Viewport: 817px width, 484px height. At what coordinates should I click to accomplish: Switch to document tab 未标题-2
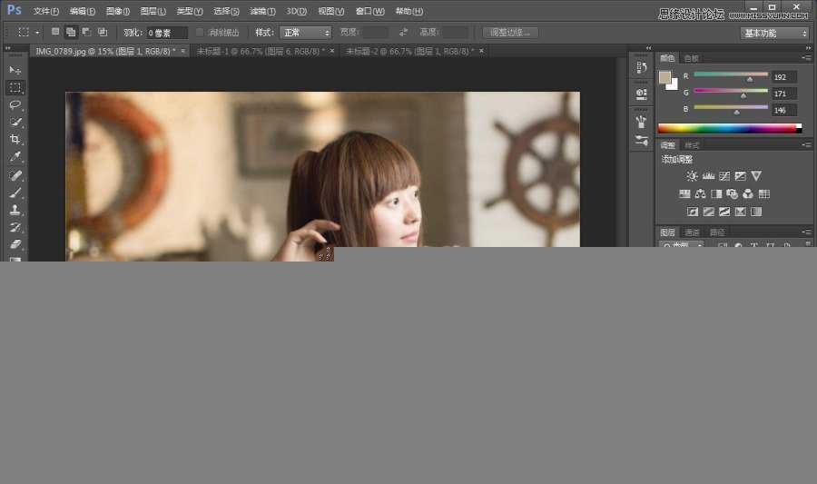[x=409, y=51]
